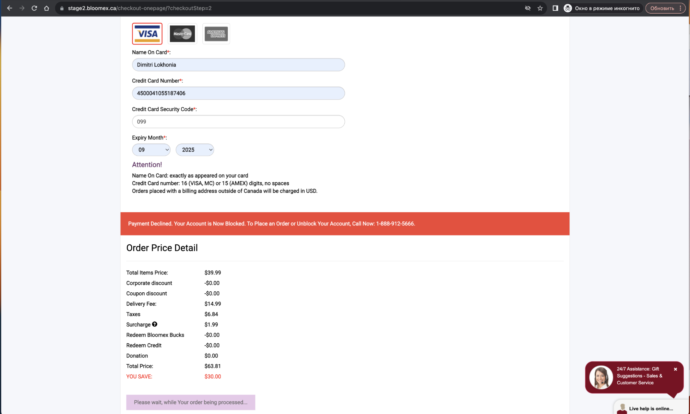Focus the Credit Card Security Code field
The image size is (690, 414).
coord(238,121)
